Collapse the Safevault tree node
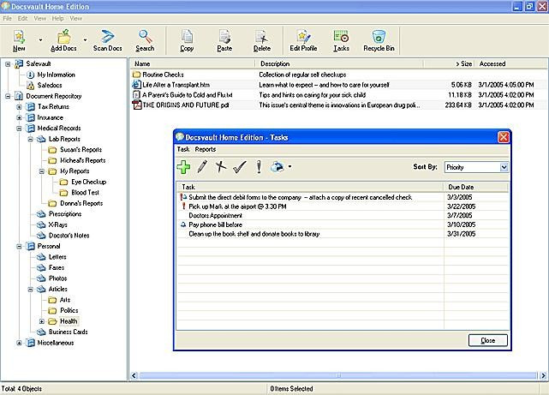549x395 pixels. (x=8, y=64)
